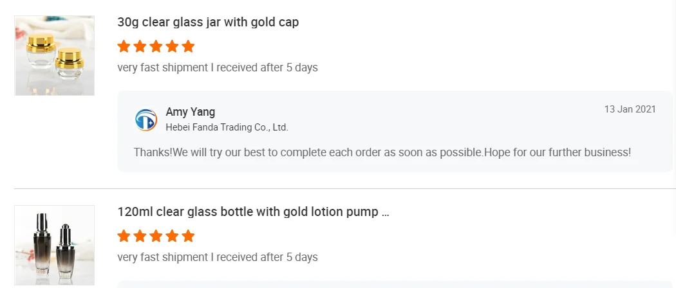Visit Hebei Fanda Trading Co., Ltd. link

coord(227,127)
